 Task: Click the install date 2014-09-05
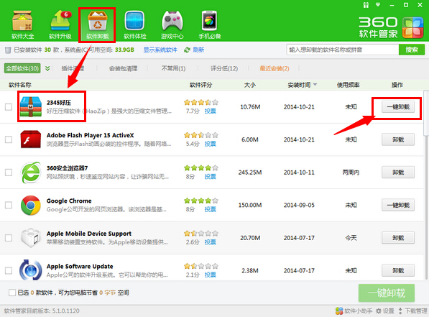click(299, 205)
